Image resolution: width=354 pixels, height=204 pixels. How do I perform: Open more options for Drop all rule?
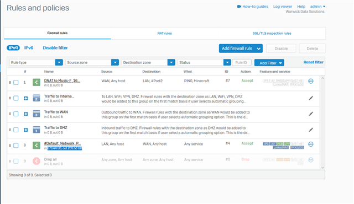click(x=311, y=160)
